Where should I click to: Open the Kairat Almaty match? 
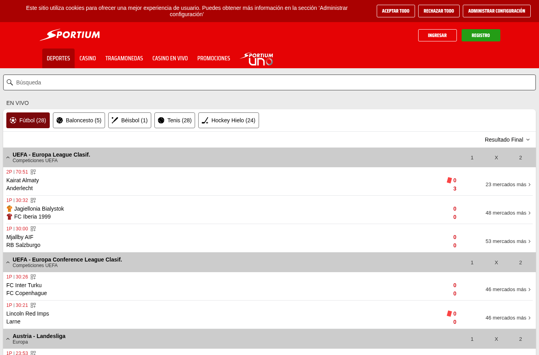point(23,180)
